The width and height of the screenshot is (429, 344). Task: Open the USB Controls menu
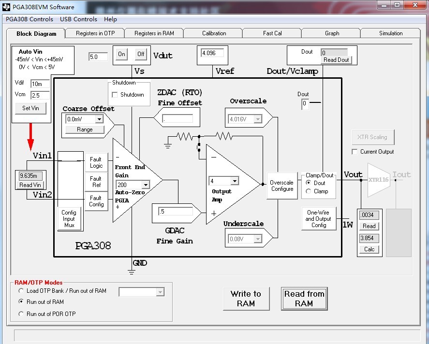[78, 19]
